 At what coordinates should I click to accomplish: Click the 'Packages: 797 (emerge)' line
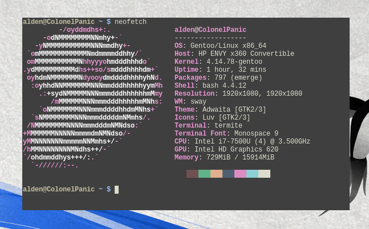pos(218,77)
